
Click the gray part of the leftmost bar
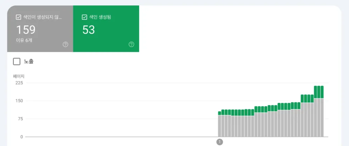tap(219, 126)
